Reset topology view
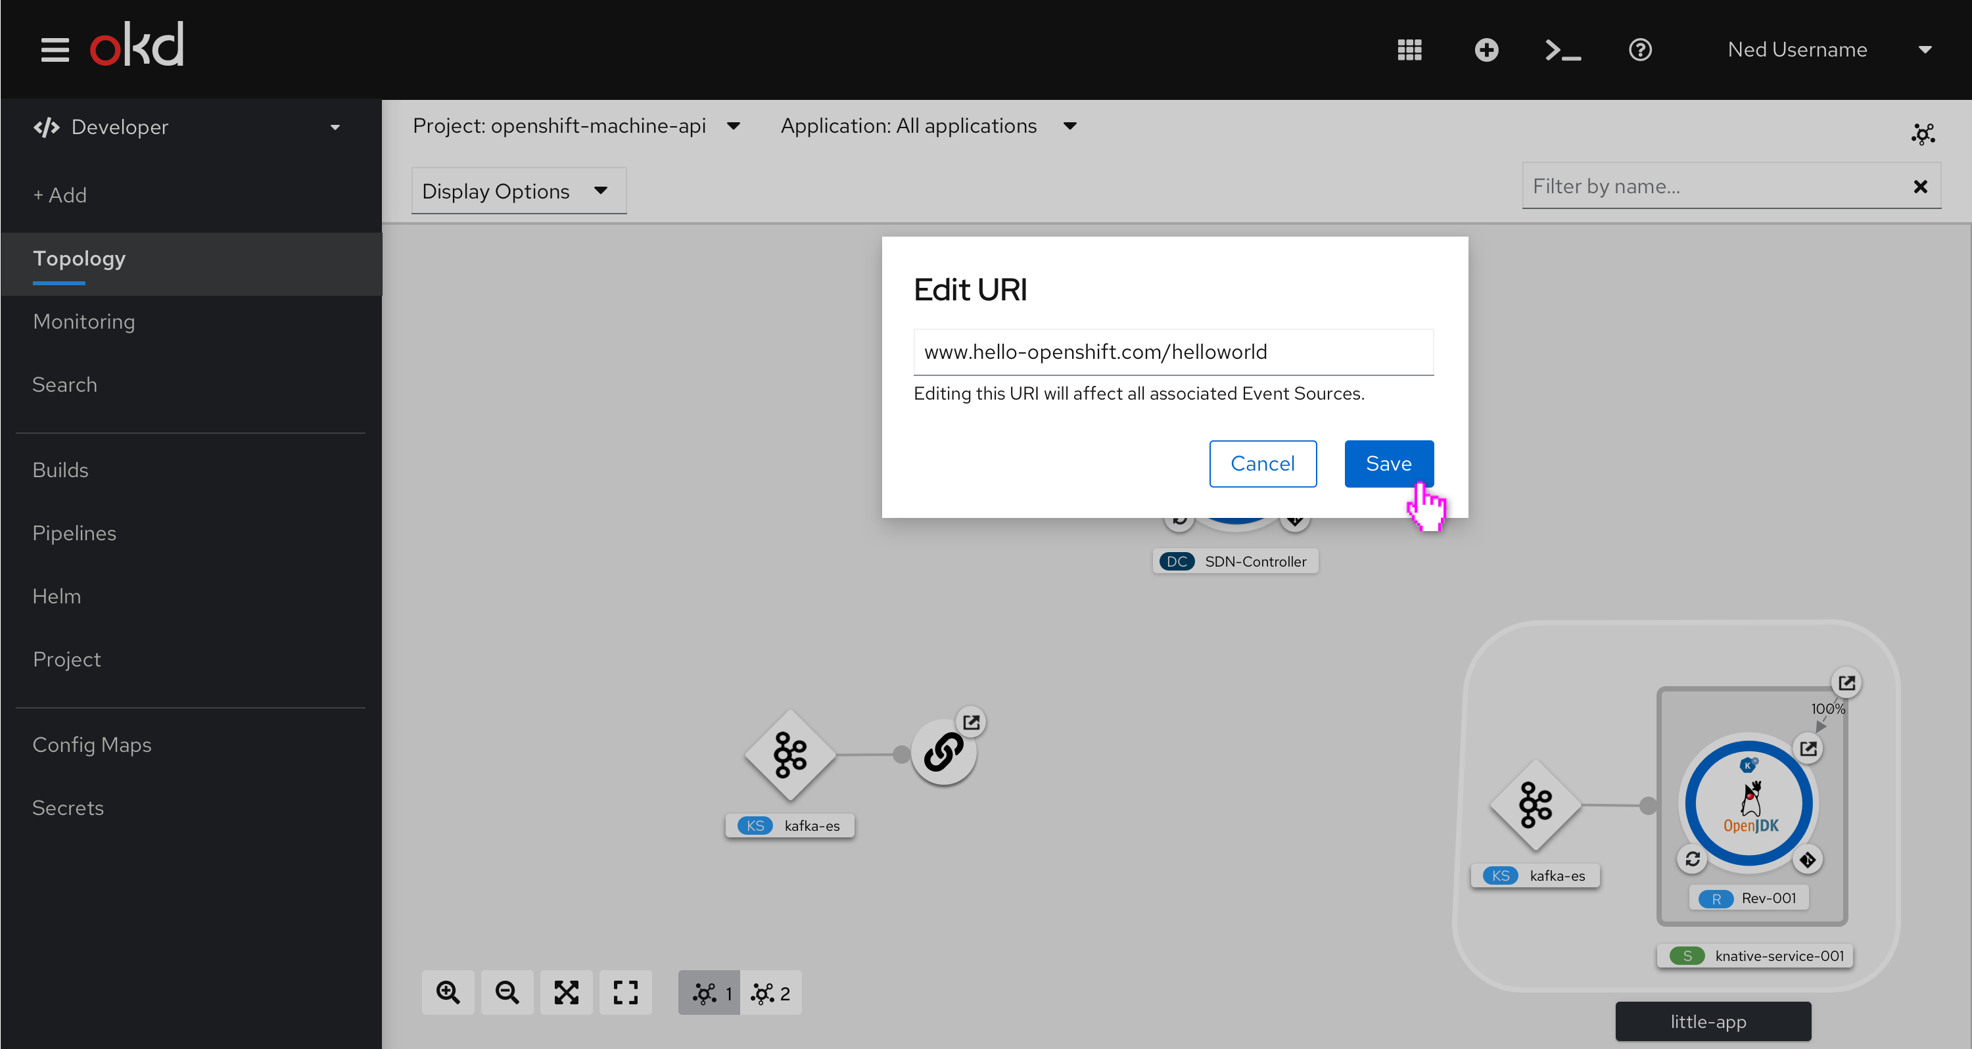Viewport: 1972px width, 1049px height. point(625,992)
